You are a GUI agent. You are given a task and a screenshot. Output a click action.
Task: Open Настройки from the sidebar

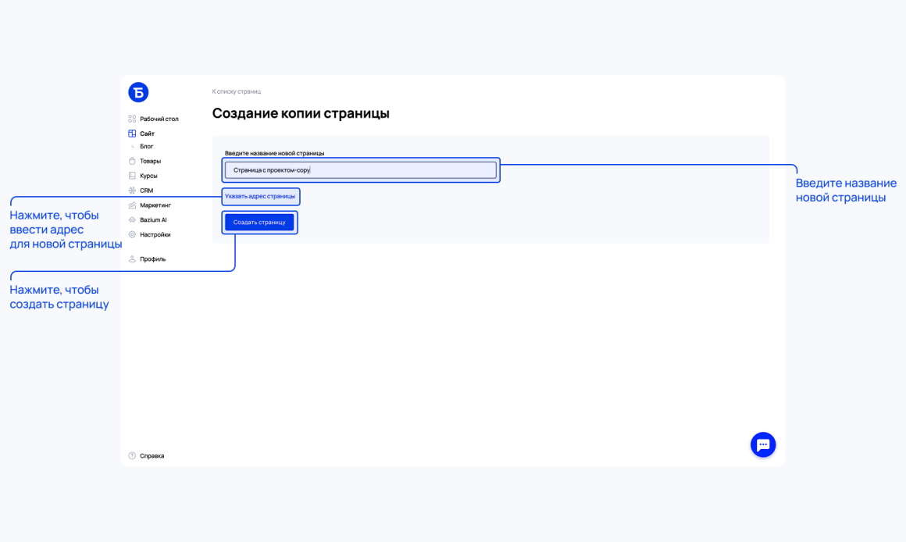coord(155,234)
